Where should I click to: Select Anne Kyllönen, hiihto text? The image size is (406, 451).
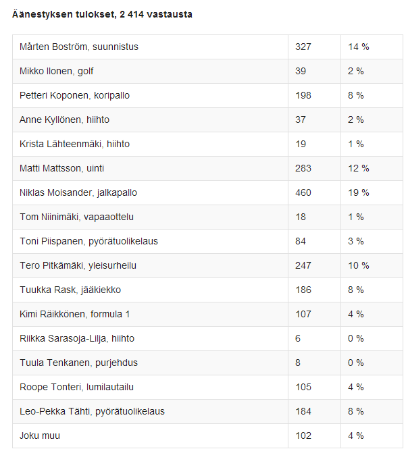coord(64,120)
